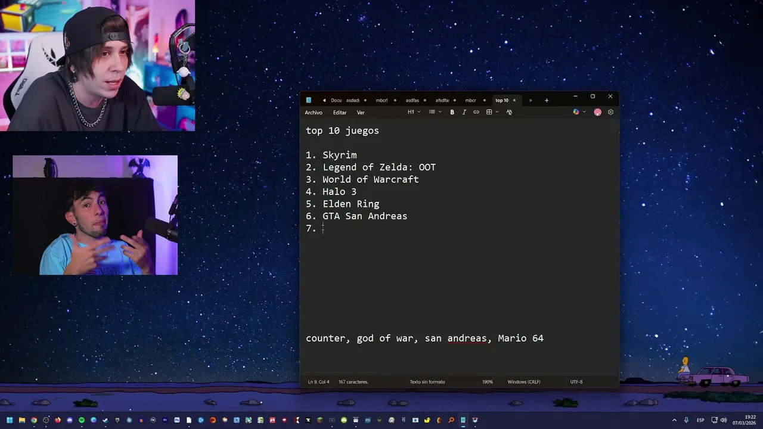Open Spotify from the taskbar
Screen dimensions: 763x429
(82, 420)
